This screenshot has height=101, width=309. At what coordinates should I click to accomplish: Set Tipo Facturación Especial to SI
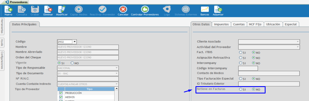coord(240,79)
